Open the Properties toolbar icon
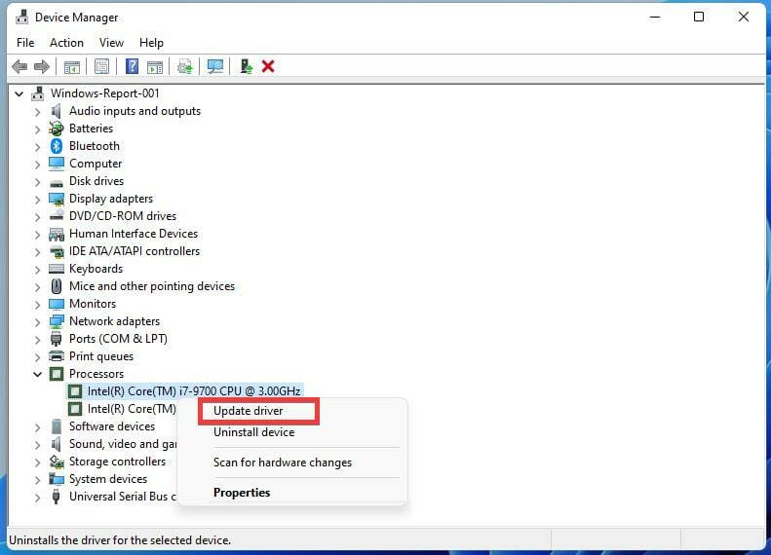 pos(101,66)
